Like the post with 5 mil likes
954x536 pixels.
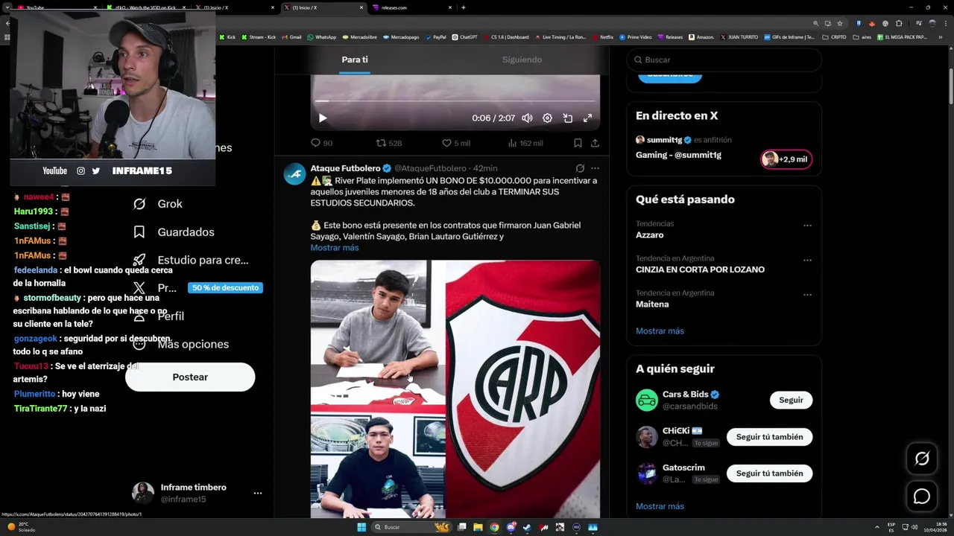click(456, 143)
